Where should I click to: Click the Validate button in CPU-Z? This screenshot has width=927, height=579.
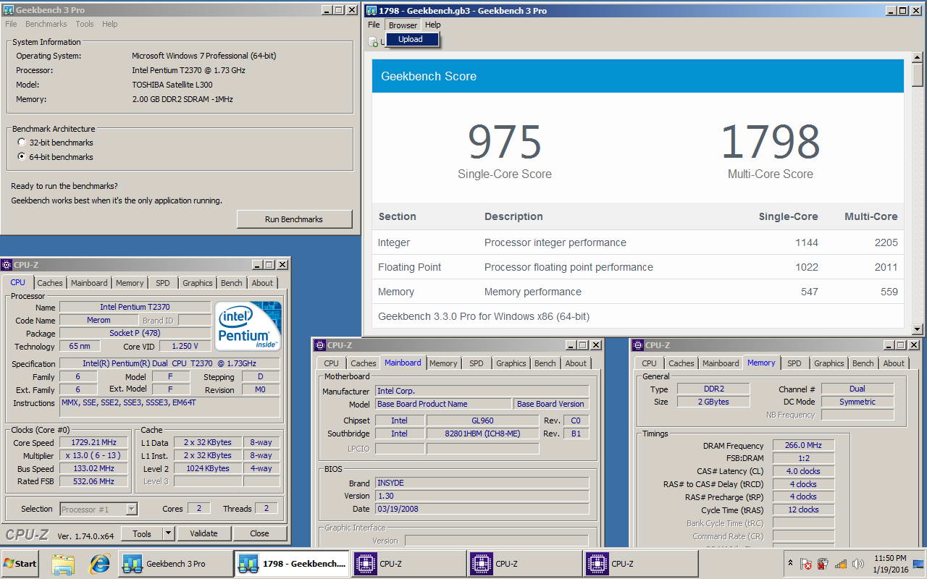tap(204, 533)
